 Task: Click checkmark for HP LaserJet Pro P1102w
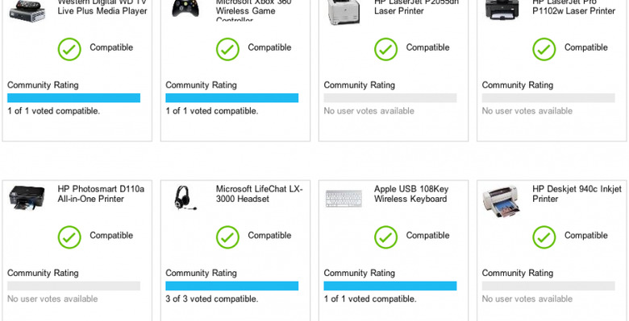click(544, 49)
